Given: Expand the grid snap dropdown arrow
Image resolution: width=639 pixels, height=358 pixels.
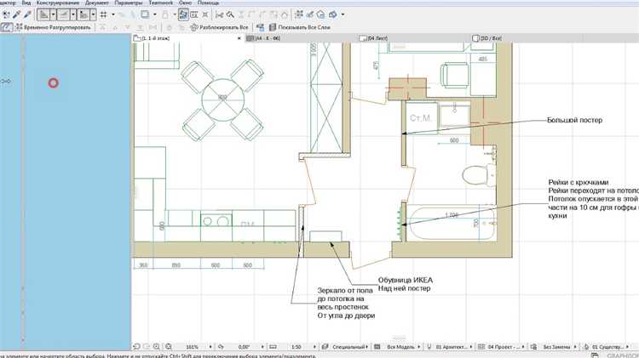Looking at the screenshot, I should [x=112, y=14].
